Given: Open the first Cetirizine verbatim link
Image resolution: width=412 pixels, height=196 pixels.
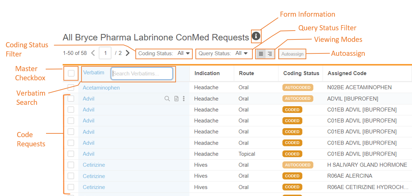Looking at the screenshot, I should 94,165.
